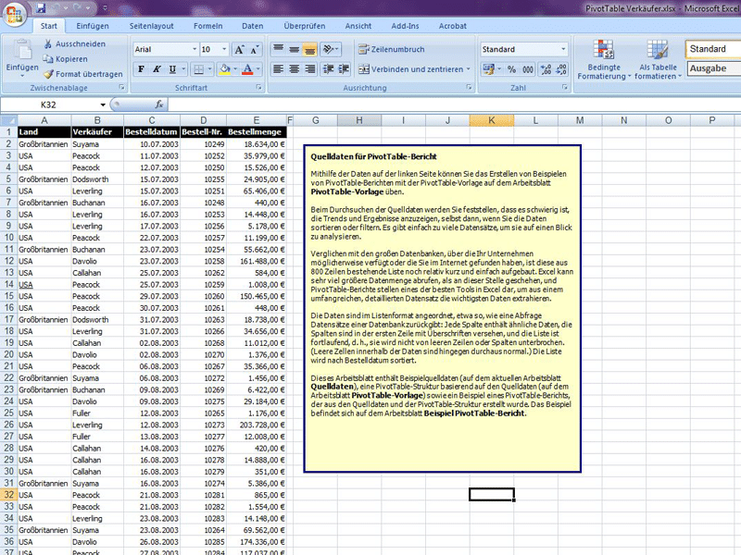Screen dimensions: 741x555
Task: Open the Office button menu
Action: pyautogui.click(x=14, y=13)
